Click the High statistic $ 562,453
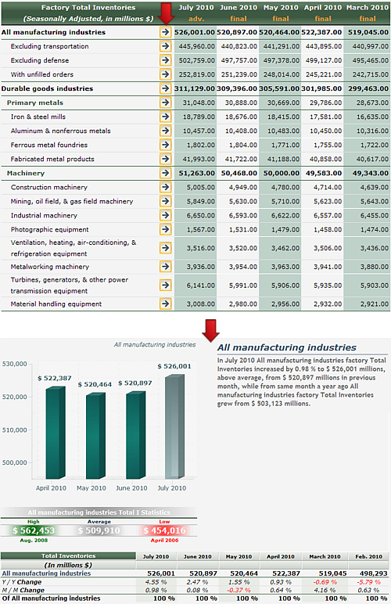The width and height of the screenshot is (391, 604). tap(34, 530)
